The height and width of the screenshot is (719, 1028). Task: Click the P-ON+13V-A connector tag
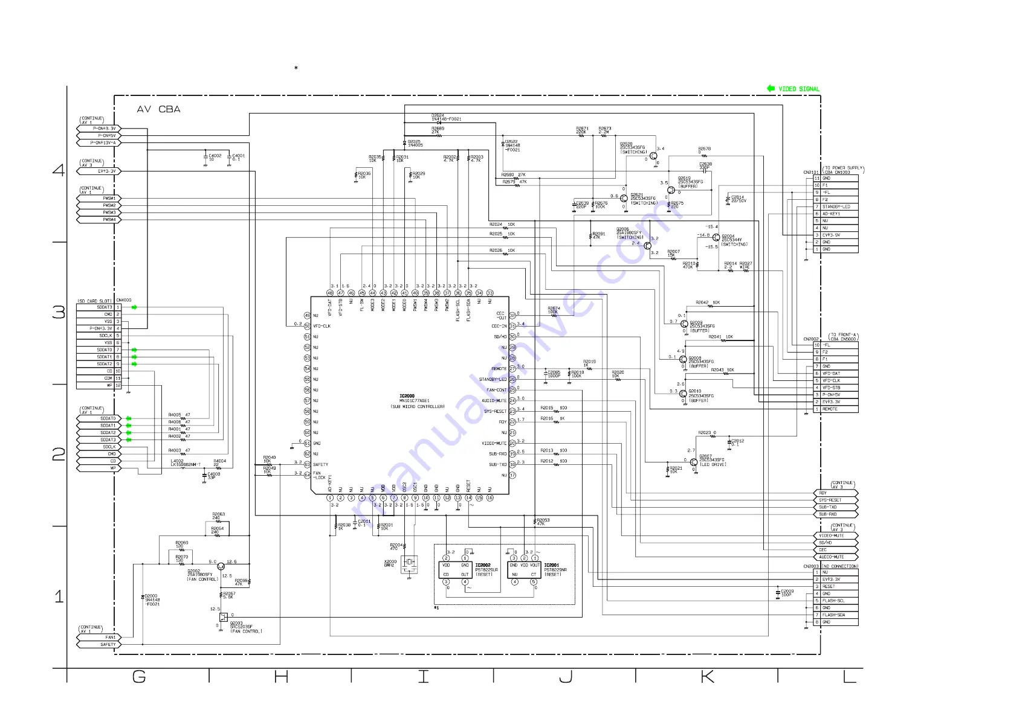click(100, 143)
